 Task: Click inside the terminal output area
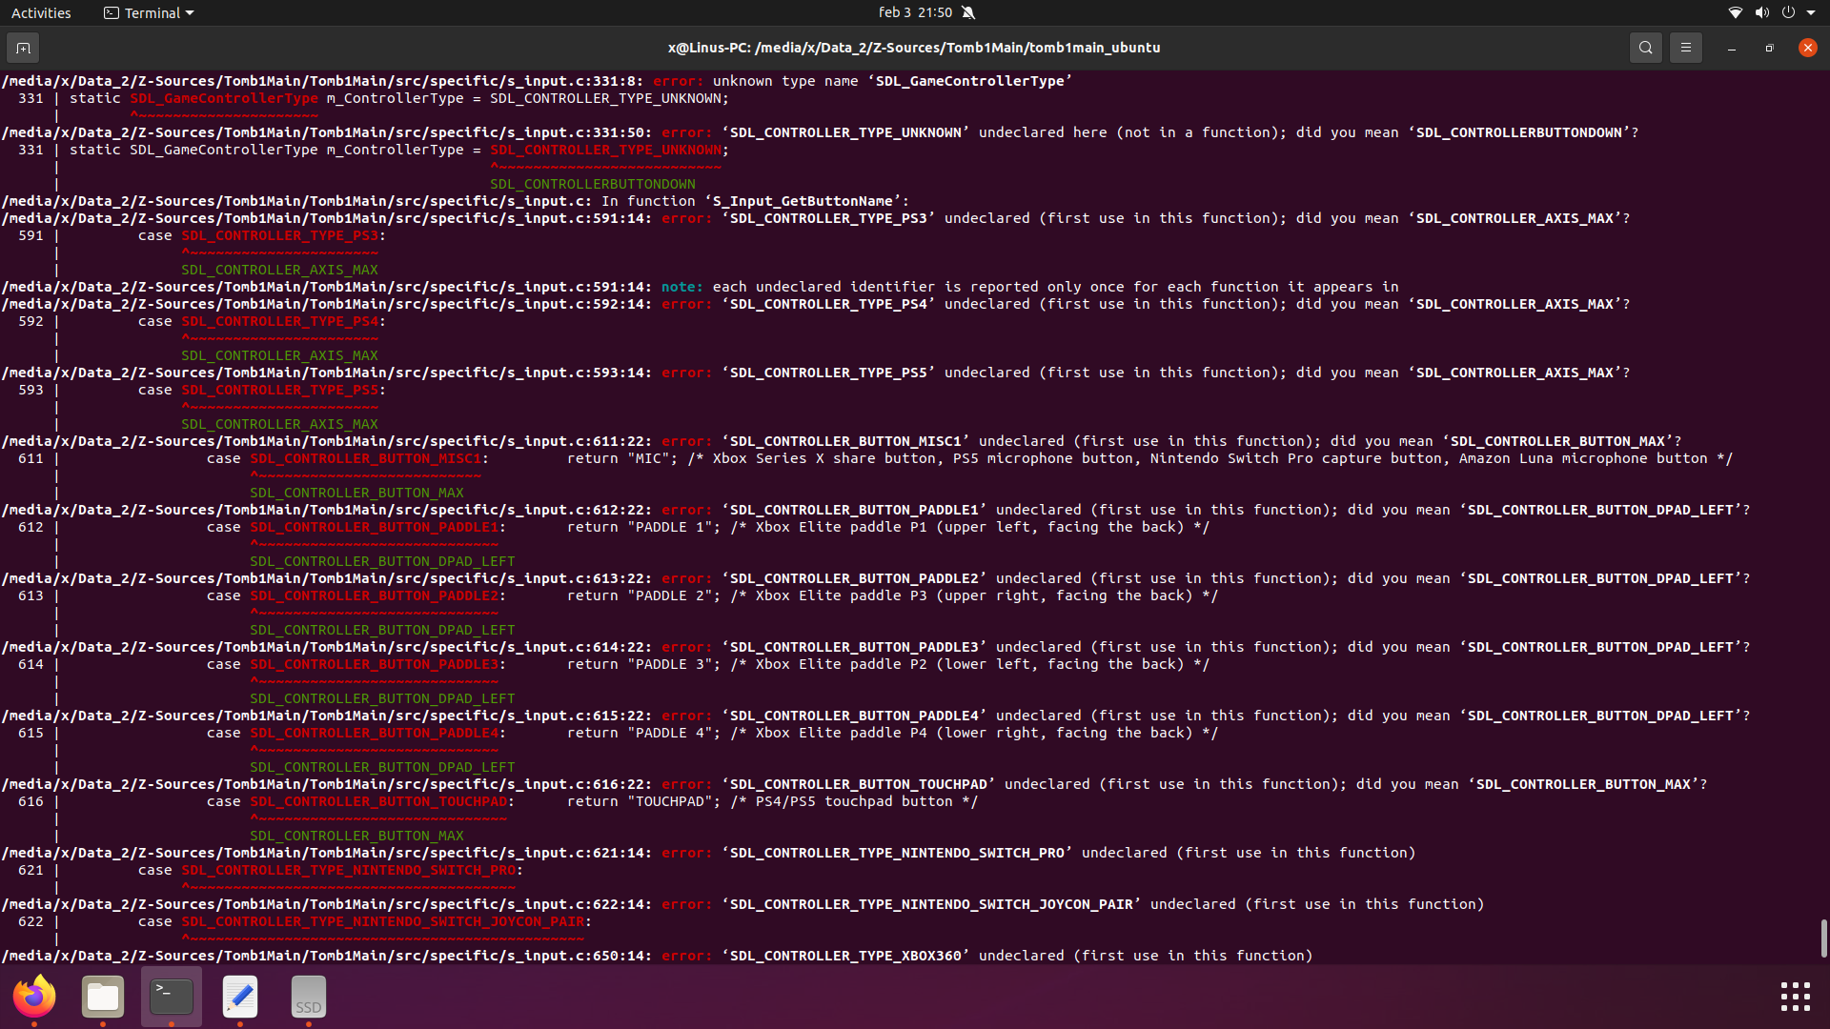click(x=858, y=476)
